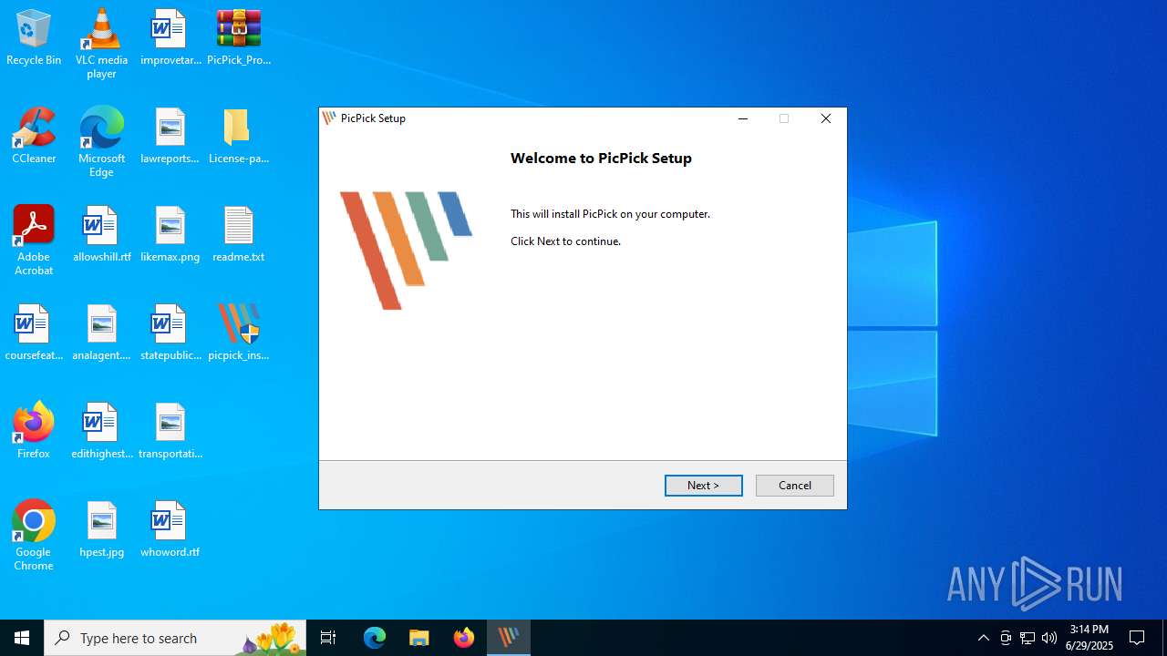Launch Edge from the taskbar
Image resolution: width=1167 pixels, height=656 pixels.
[375, 638]
